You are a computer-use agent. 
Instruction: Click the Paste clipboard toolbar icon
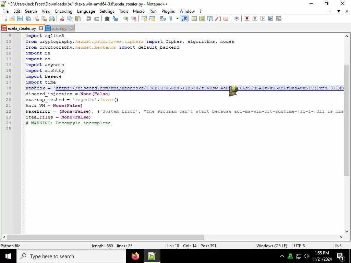tap(78, 18)
